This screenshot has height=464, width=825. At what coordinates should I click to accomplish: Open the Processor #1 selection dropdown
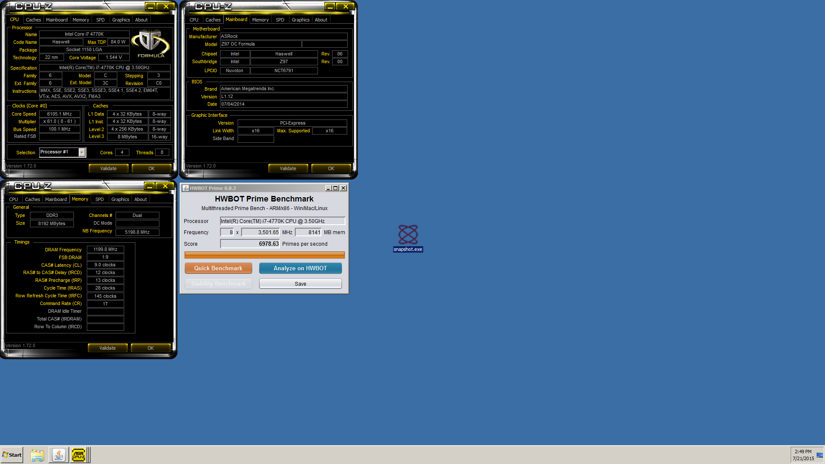(x=63, y=152)
